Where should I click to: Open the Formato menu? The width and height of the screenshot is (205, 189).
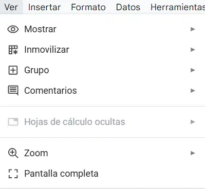pyautogui.click(x=88, y=7)
